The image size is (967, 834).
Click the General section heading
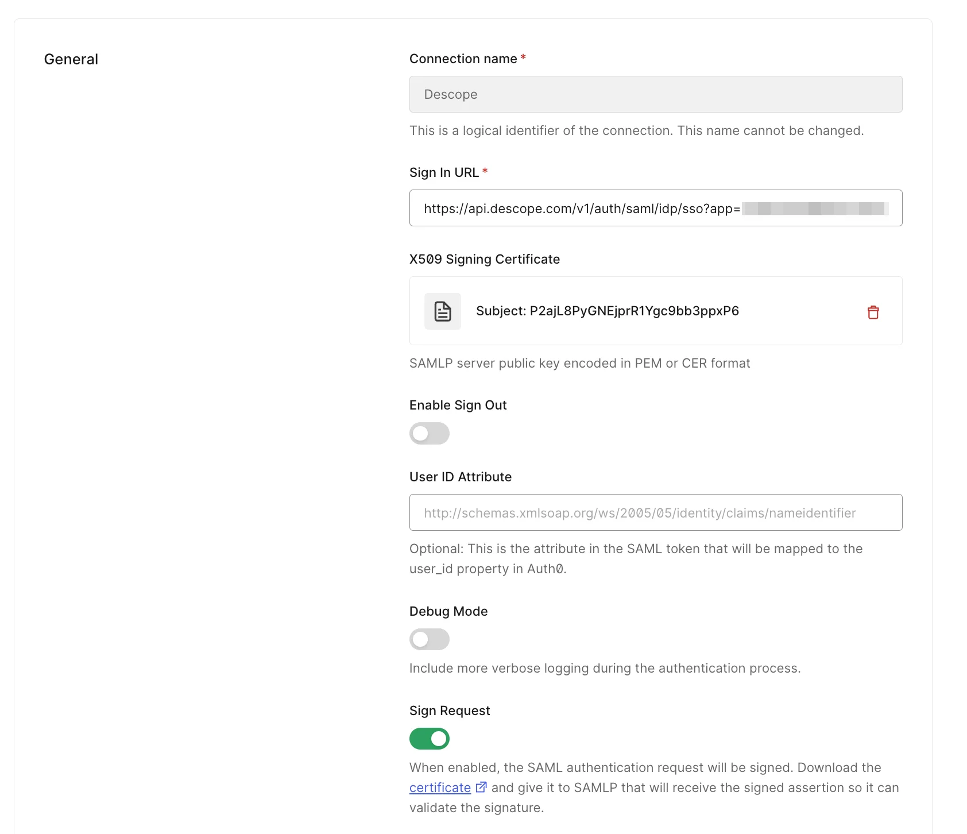coord(71,59)
